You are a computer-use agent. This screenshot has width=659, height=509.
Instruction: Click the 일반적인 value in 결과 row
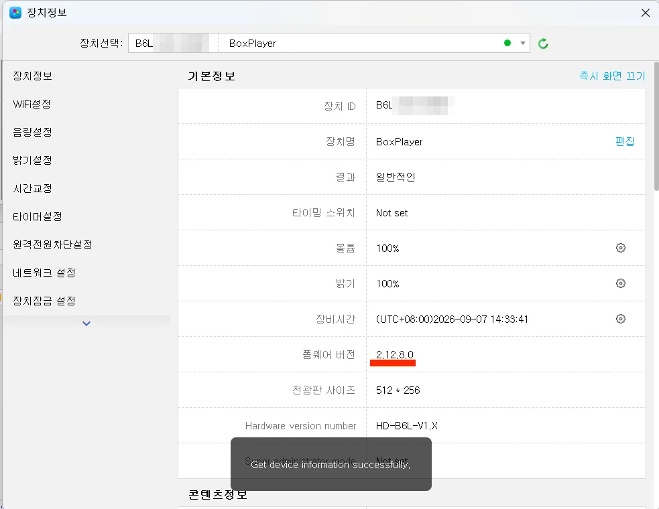pos(396,177)
